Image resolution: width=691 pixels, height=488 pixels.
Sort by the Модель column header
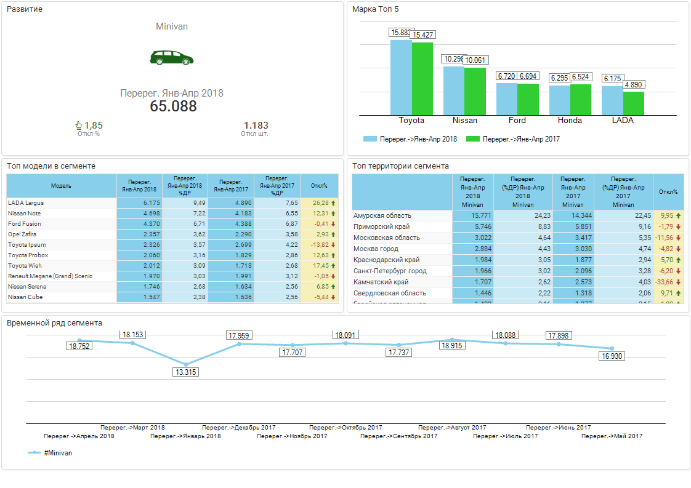(x=62, y=185)
